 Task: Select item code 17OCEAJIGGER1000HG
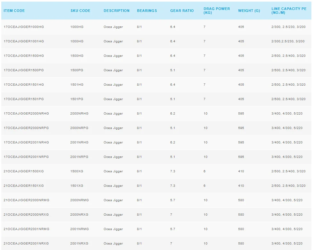click(24, 27)
